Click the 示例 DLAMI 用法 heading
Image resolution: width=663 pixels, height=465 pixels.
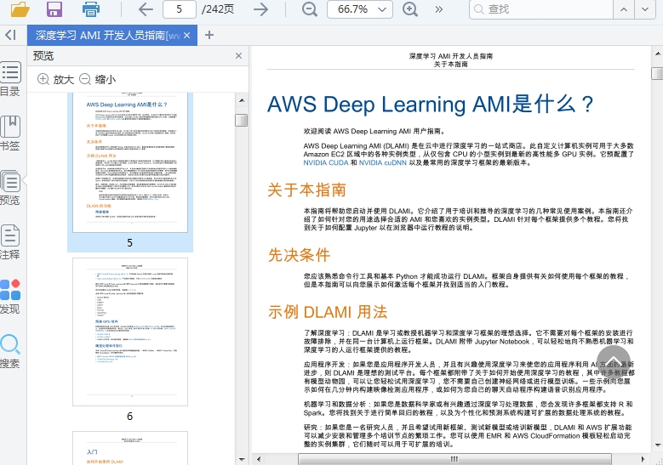tap(328, 312)
